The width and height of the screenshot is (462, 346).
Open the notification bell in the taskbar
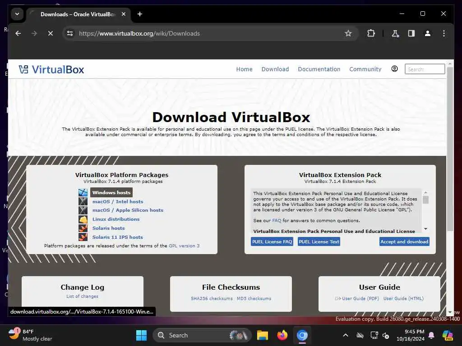(431, 335)
